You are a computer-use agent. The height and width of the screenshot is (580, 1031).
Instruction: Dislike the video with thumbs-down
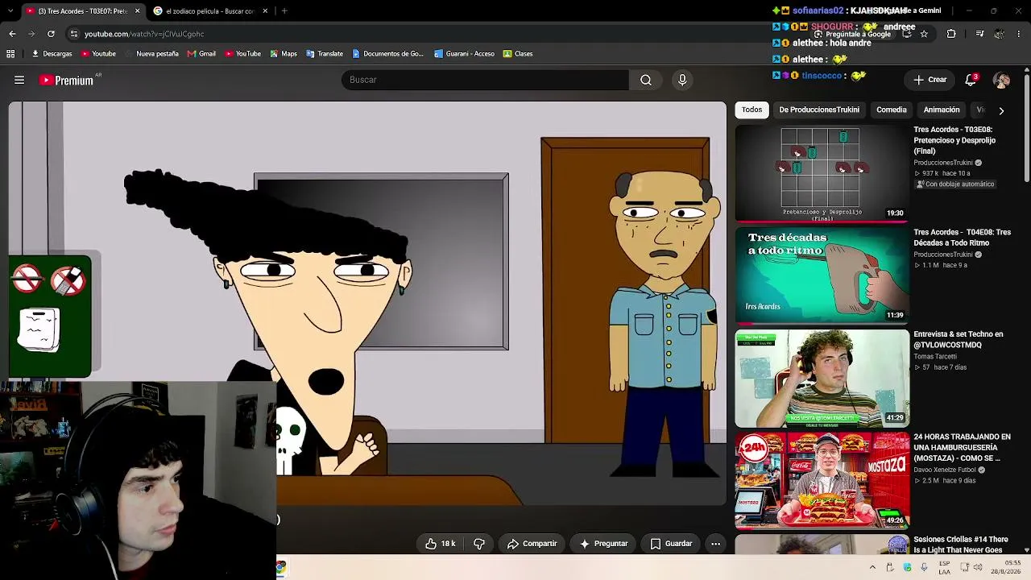pyautogui.click(x=479, y=544)
